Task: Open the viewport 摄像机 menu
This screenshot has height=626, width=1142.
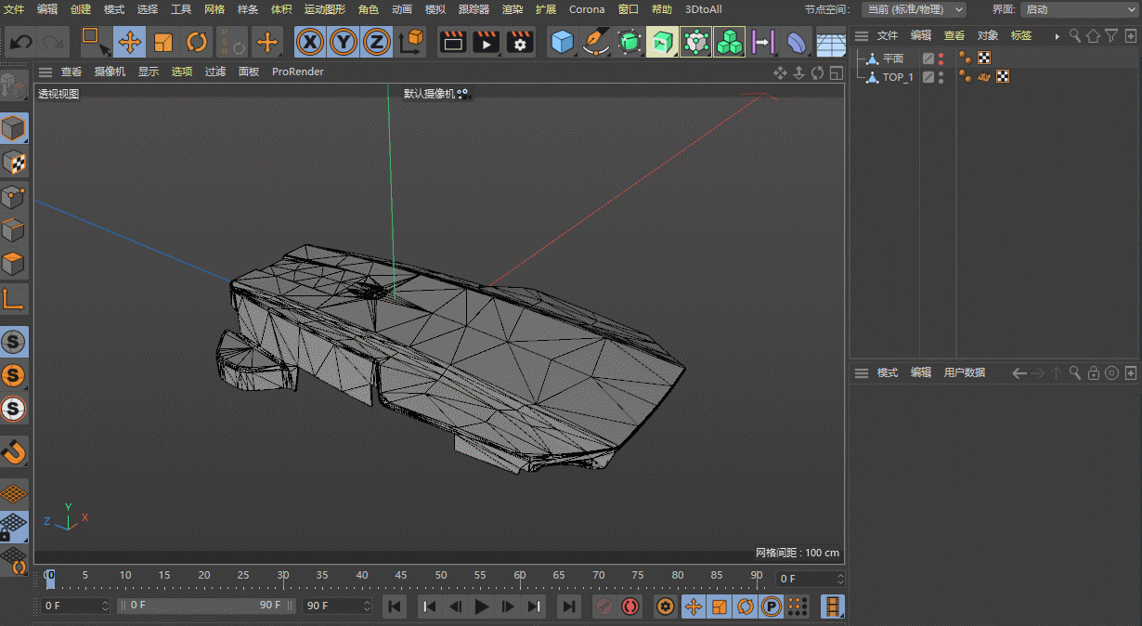Action: pos(110,72)
